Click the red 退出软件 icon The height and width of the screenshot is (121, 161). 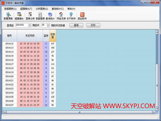point(82,16)
